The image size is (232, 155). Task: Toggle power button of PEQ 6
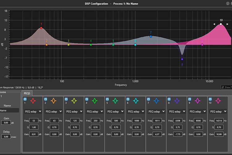coord(128,99)
